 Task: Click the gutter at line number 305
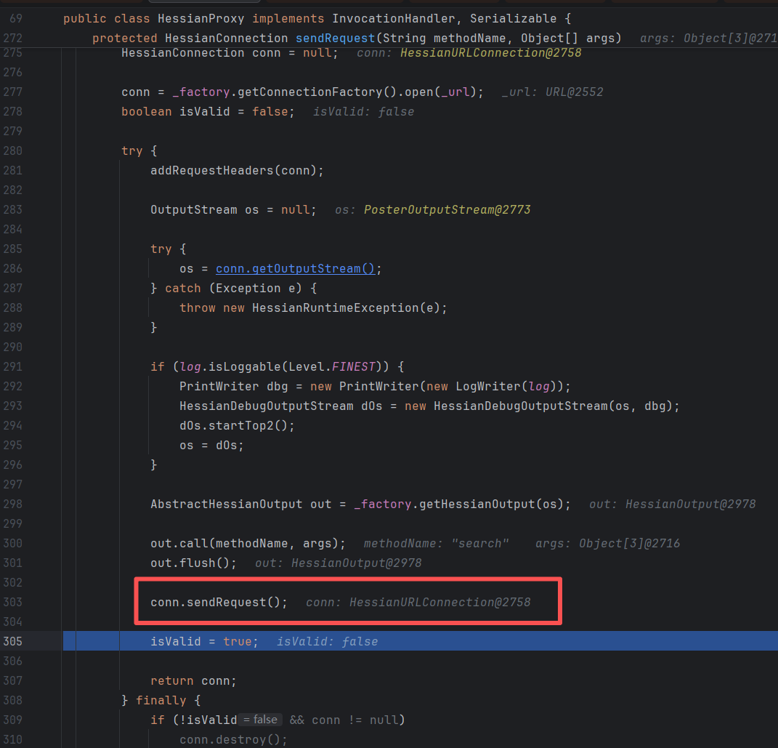(13, 641)
